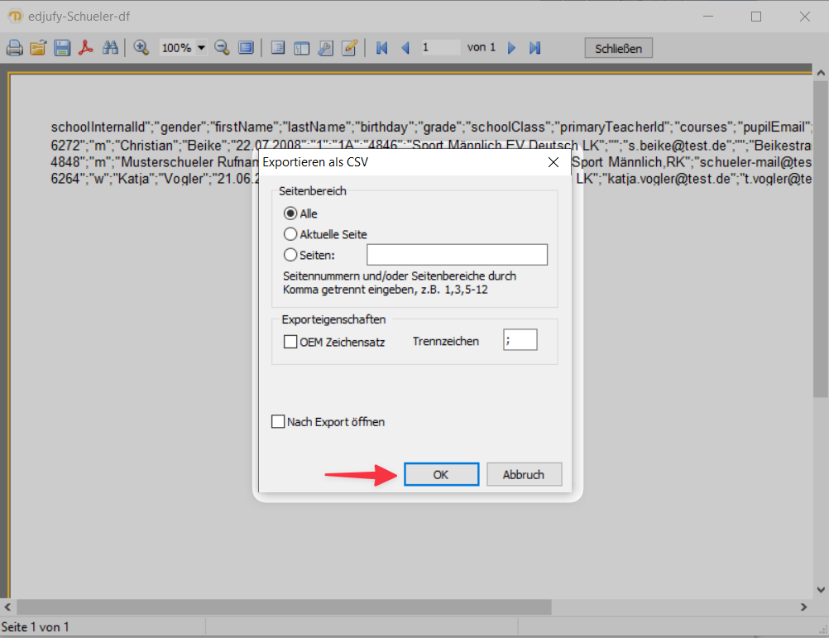This screenshot has width=829, height=638.
Task: Select the Save report icon
Action: pyautogui.click(x=62, y=47)
